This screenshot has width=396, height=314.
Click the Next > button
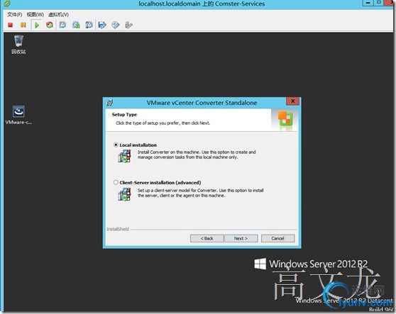[x=241, y=238]
